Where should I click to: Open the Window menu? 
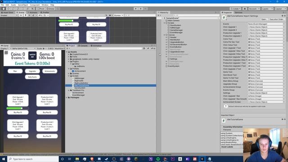pos(45,5)
